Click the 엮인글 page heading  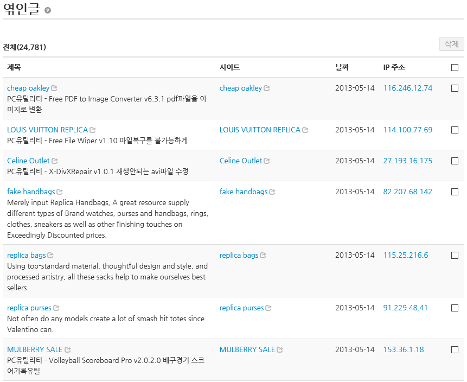tap(22, 9)
